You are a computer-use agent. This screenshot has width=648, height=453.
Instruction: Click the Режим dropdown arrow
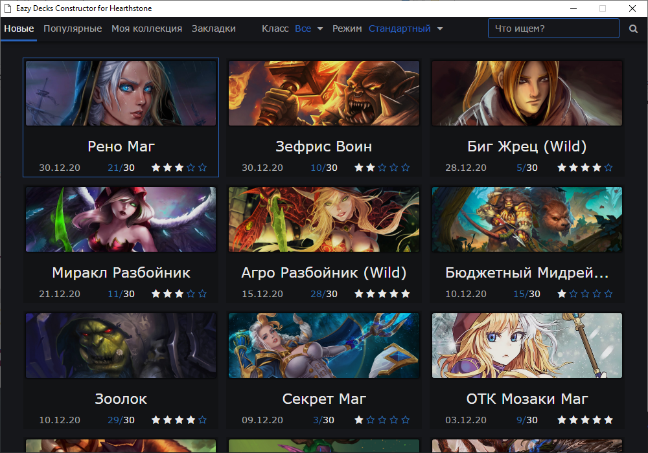coord(440,29)
